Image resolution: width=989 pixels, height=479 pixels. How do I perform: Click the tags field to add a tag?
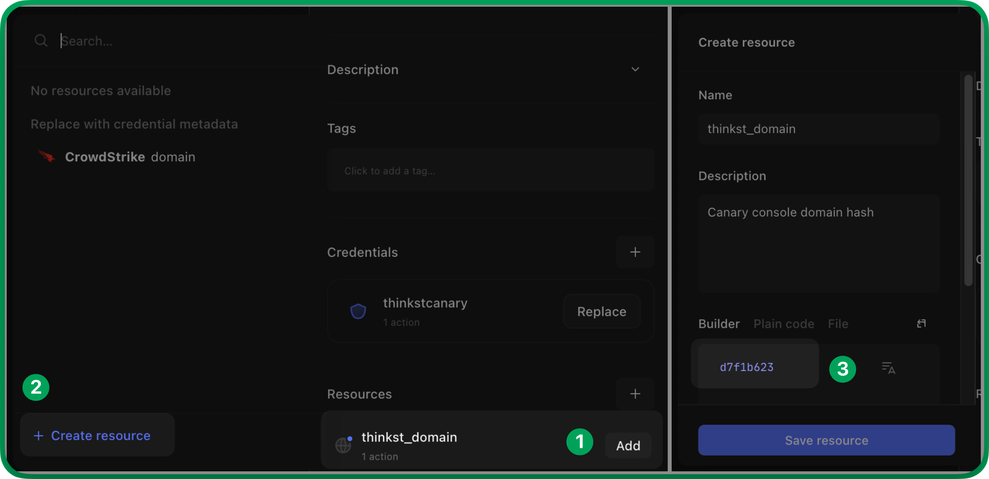pos(490,171)
